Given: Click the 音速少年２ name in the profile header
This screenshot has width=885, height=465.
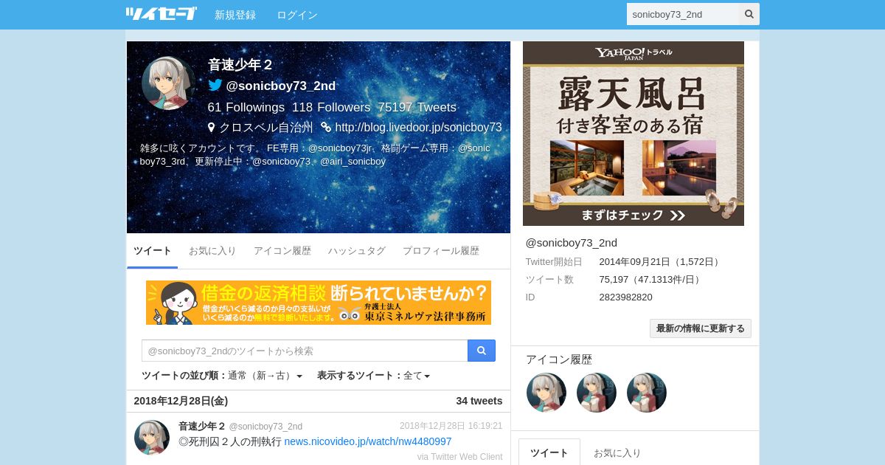Looking at the screenshot, I should pyautogui.click(x=240, y=65).
